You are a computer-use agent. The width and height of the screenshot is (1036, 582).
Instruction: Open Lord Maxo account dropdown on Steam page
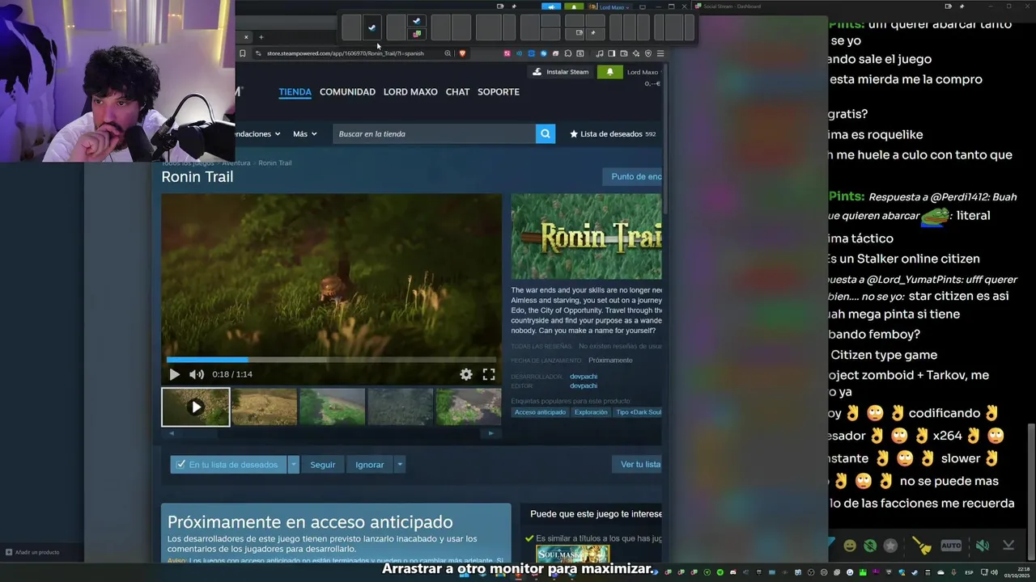[x=643, y=72]
